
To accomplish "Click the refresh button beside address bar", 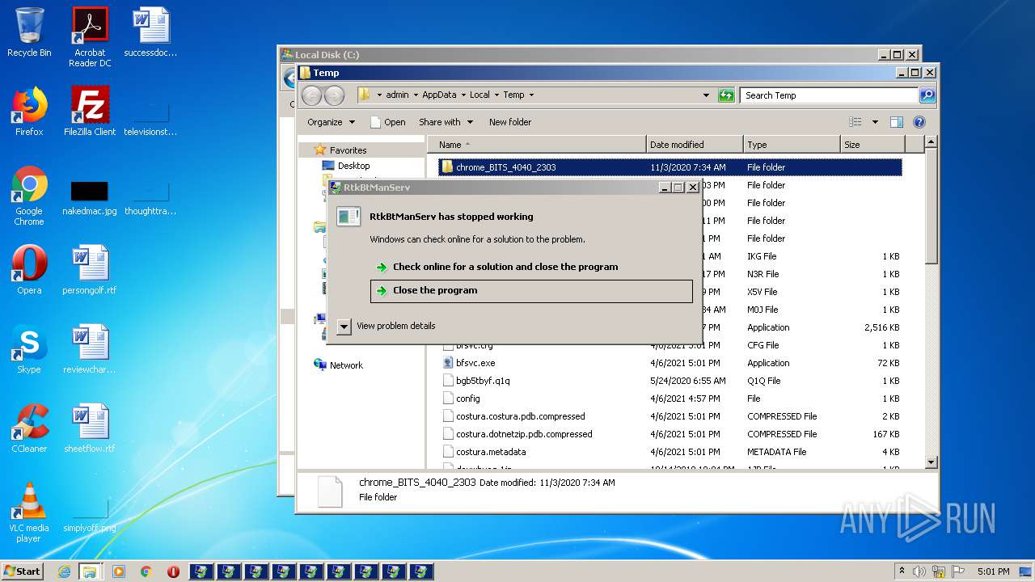I will tap(726, 95).
